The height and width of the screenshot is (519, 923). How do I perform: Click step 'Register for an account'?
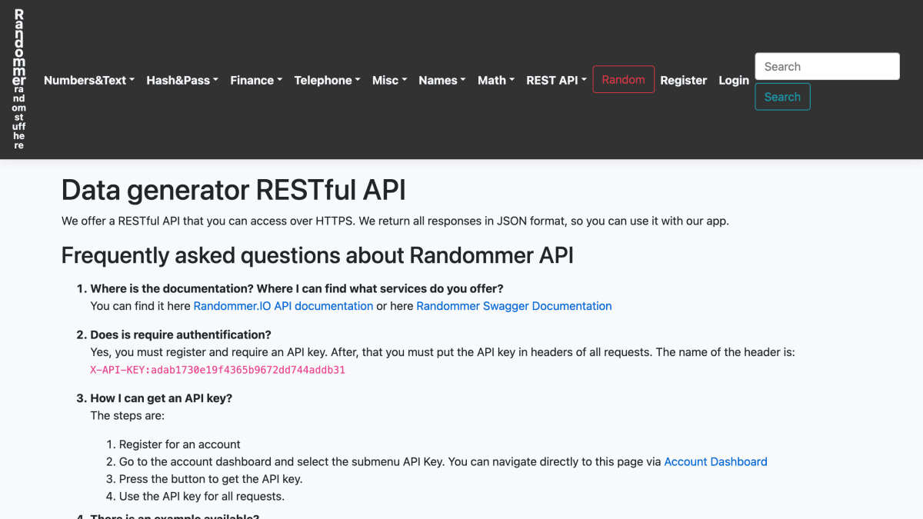[x=180, y=444]
